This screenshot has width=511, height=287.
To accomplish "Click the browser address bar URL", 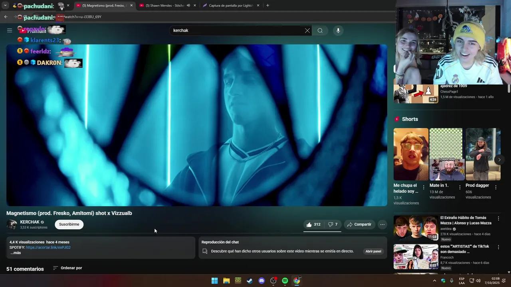I will [83, 17].
